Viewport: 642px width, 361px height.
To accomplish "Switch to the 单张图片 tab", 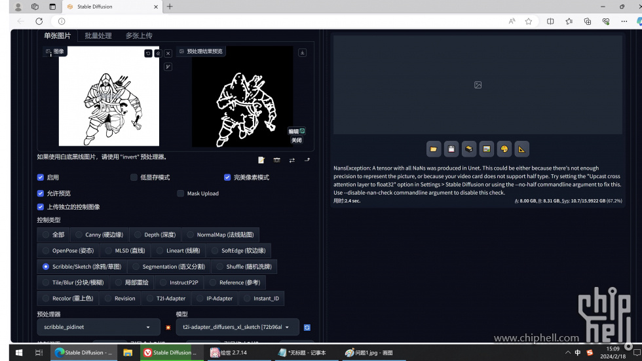I will point(58,35).
